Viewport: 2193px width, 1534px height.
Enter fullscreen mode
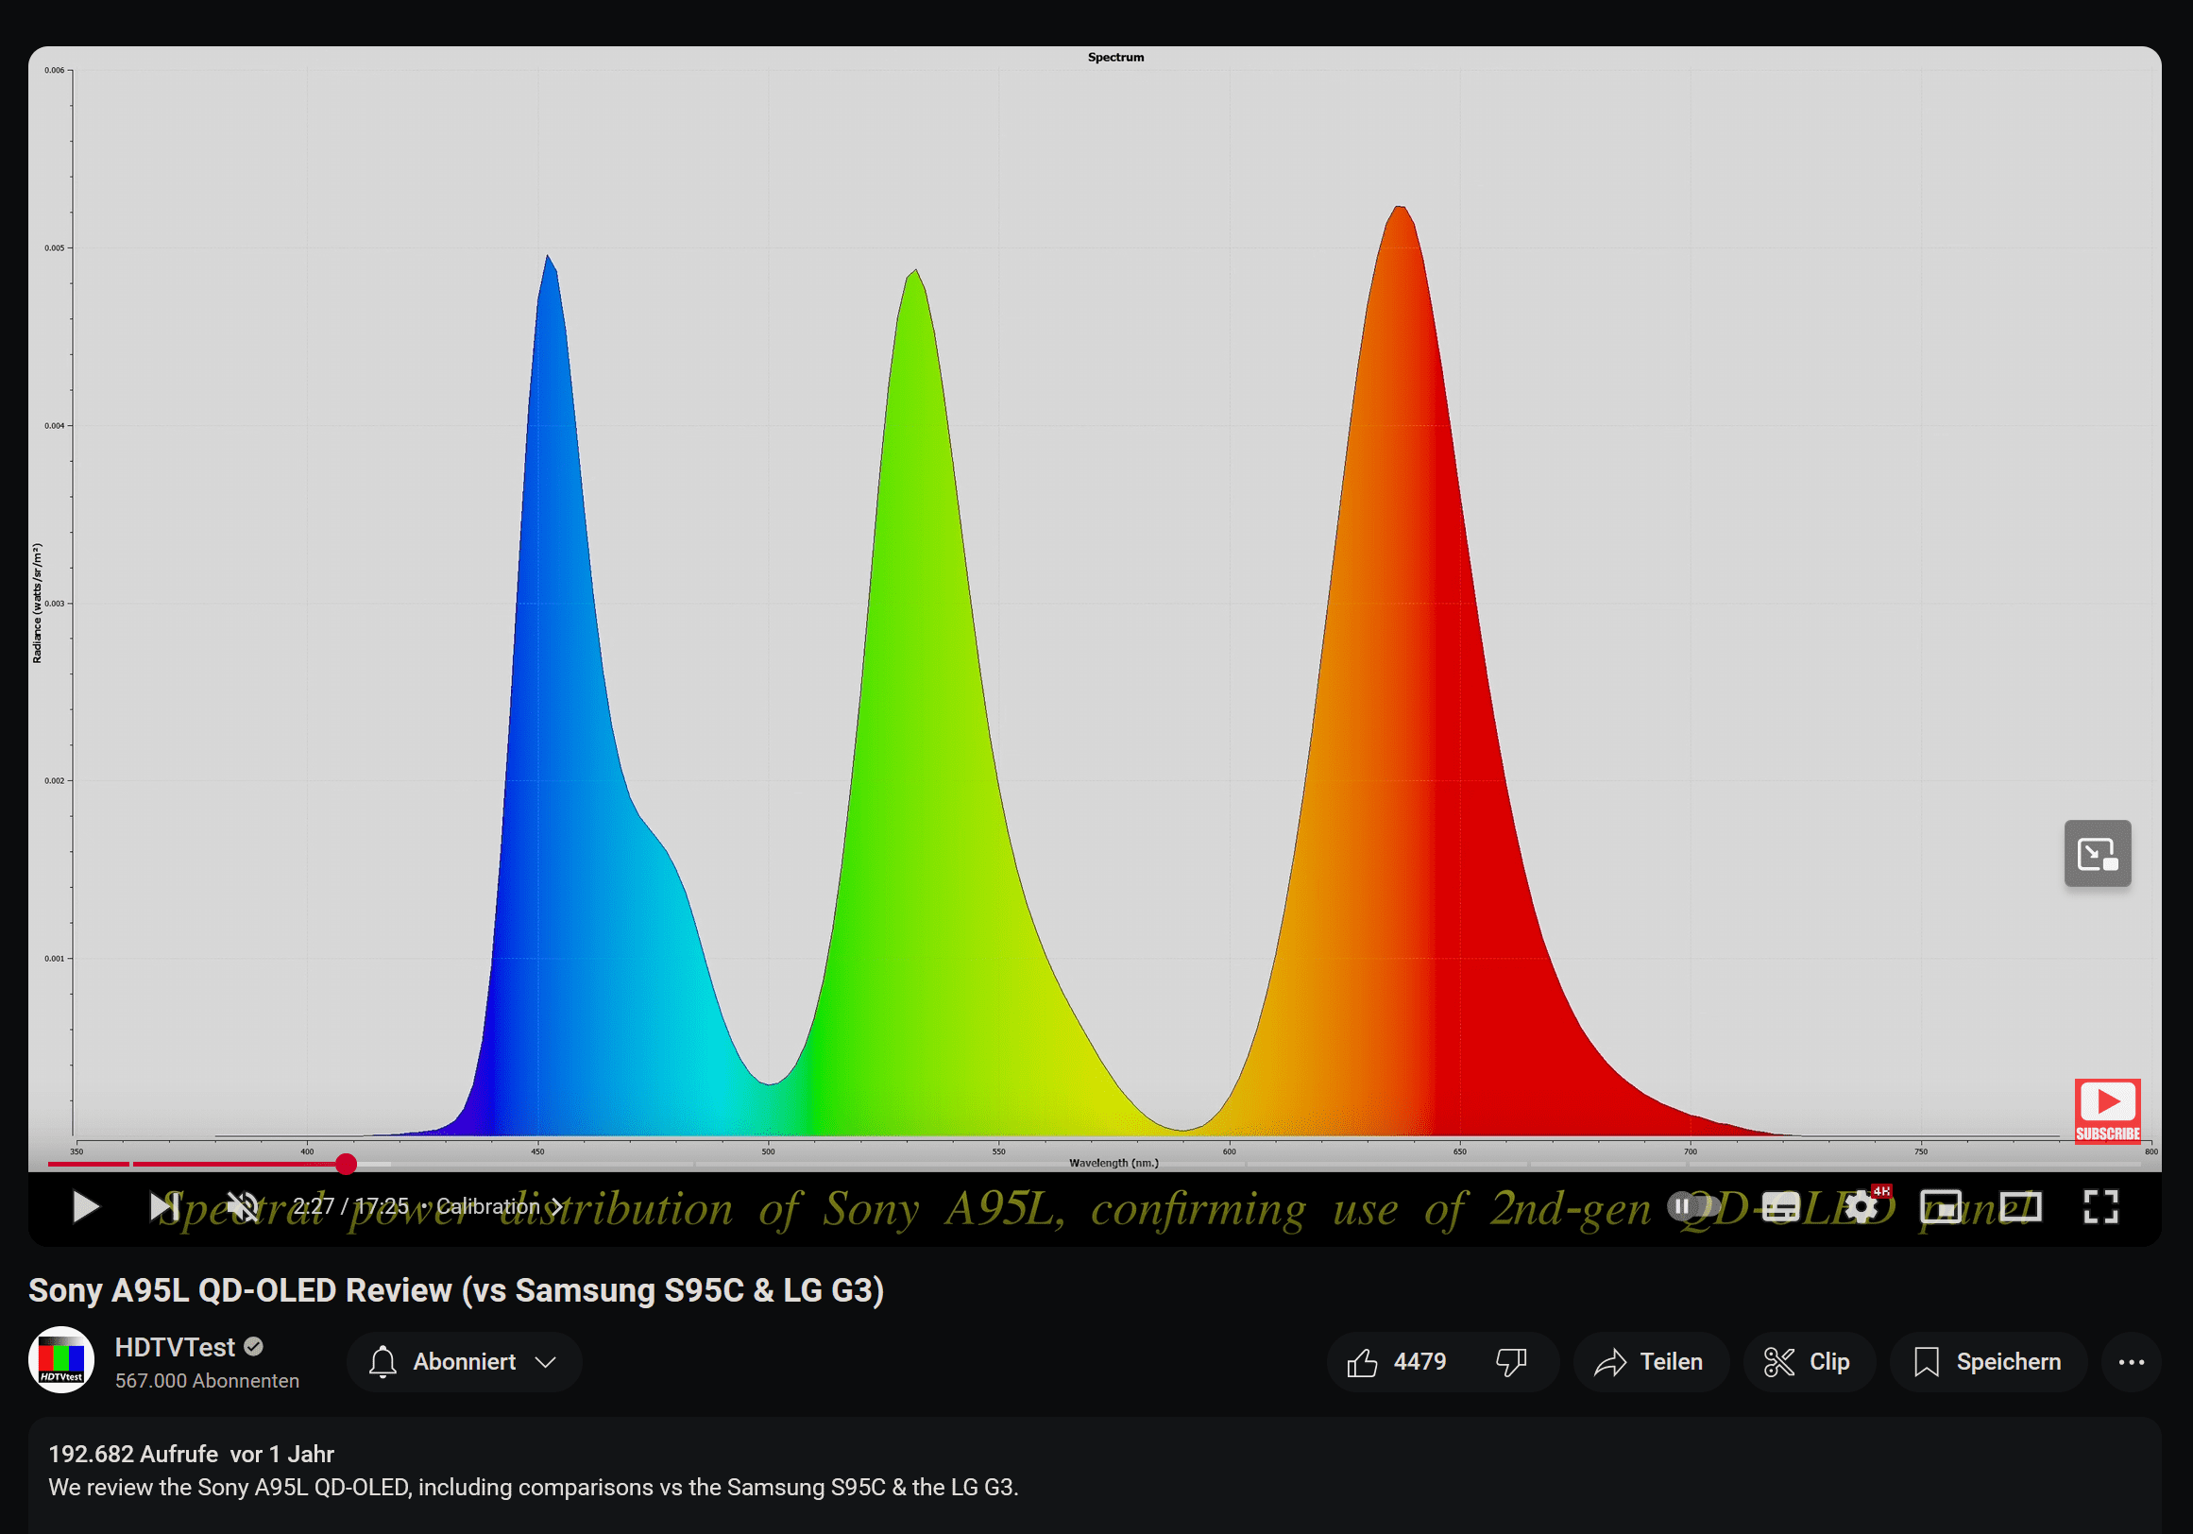click(x=2100, y=1206)
